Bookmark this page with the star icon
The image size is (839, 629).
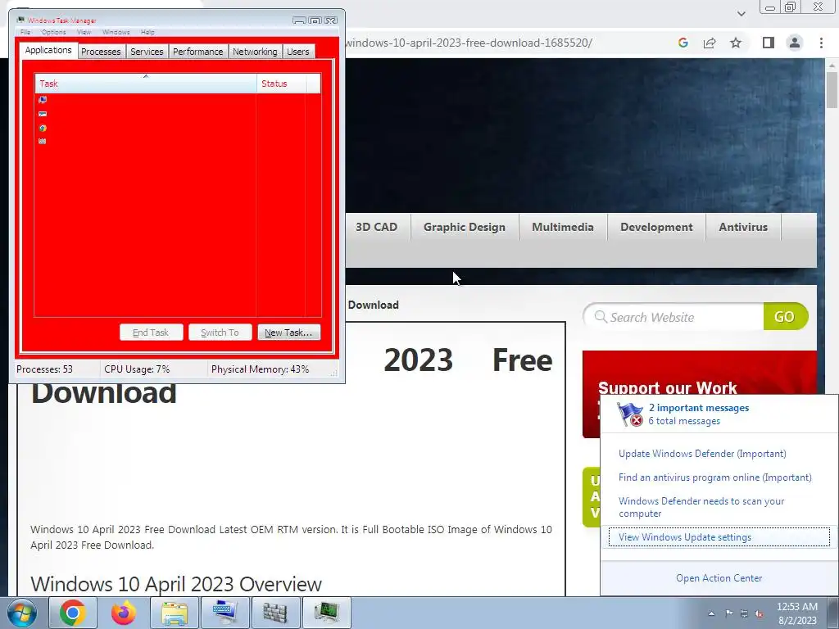click(x=736, y=43)
